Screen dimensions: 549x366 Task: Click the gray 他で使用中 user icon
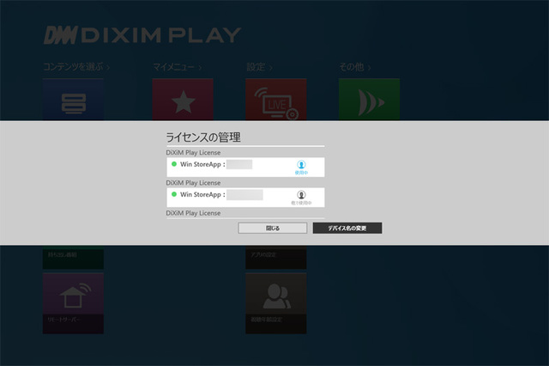pyautogui.click(x=301, y=194)
